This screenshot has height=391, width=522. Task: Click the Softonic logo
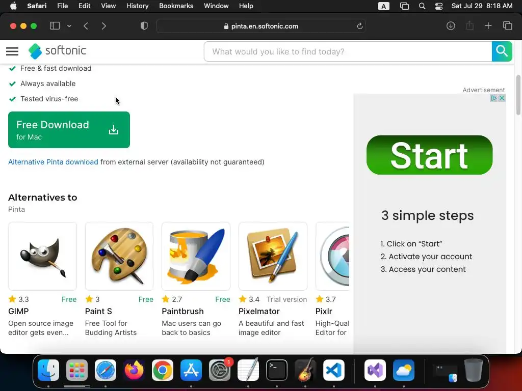pos(57,51)
